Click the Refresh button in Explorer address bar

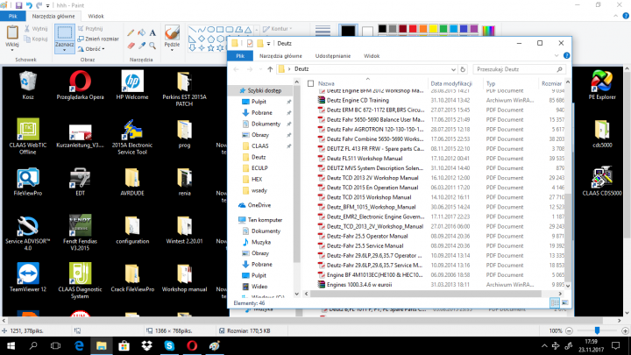461,67
